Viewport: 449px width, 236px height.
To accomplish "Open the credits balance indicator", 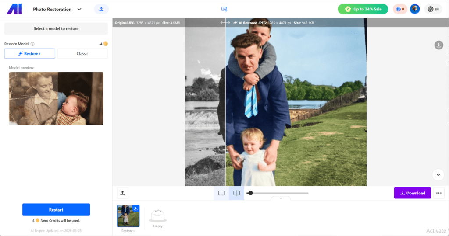I will tap(399, 9).
